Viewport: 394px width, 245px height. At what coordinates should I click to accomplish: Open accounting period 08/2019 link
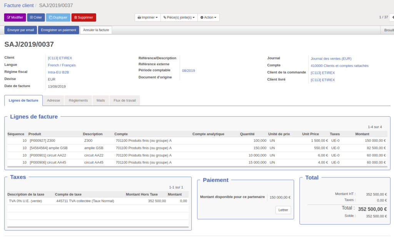189,71
